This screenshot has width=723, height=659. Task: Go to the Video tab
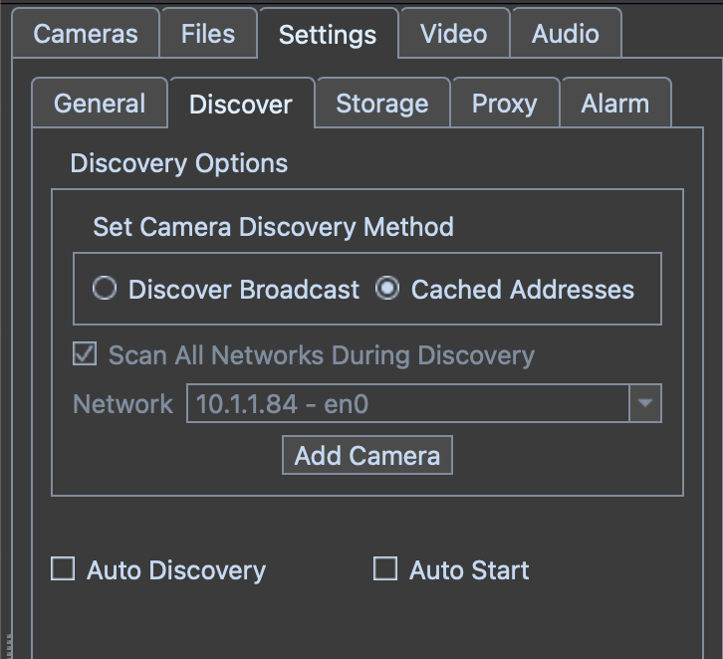click(453, 33)
